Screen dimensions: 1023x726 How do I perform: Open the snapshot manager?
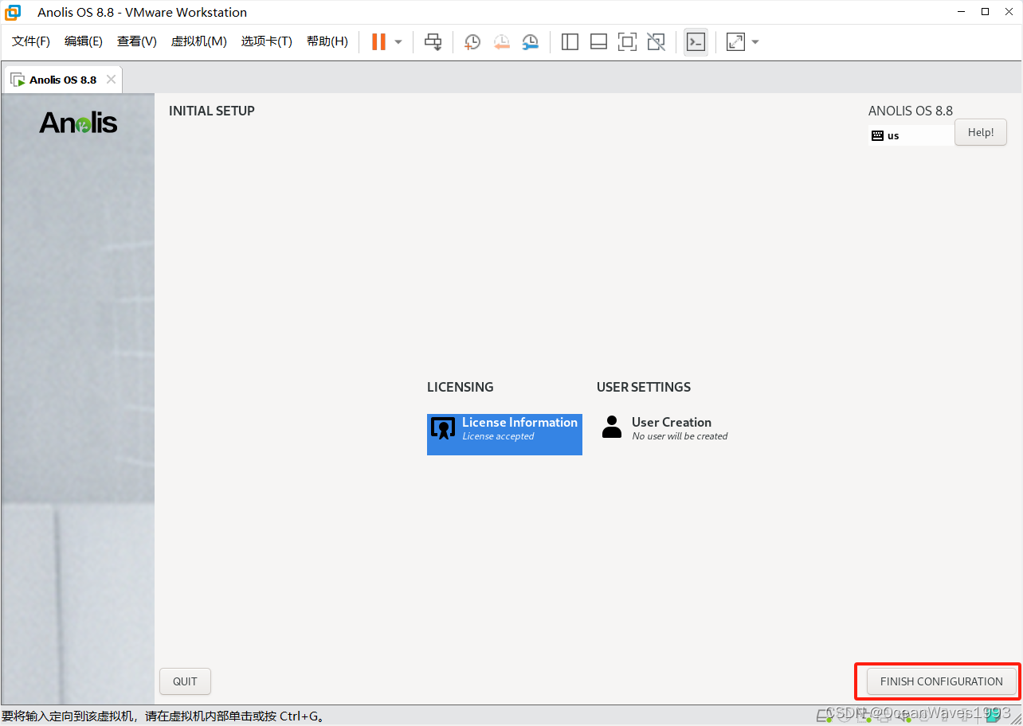(x=530, y=41)
